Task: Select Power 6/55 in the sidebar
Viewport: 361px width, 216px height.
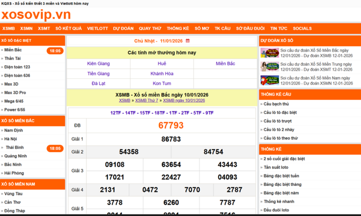Action: coord(14,109)
